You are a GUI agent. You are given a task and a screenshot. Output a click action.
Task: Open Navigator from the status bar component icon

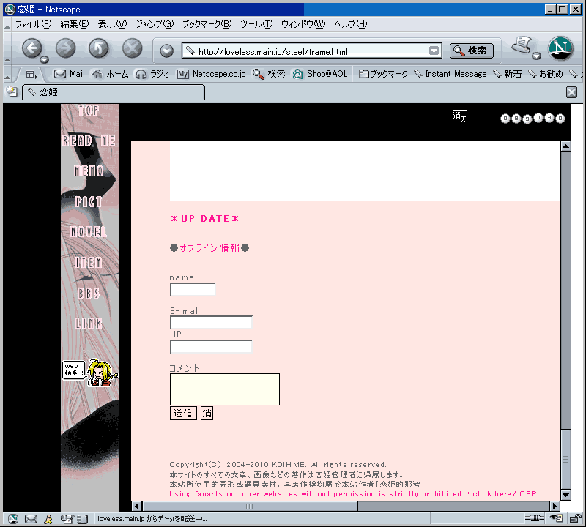(x=13, y=519)
